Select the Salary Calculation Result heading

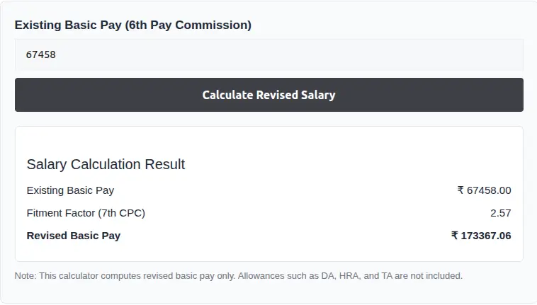pyautogui.click(x=106, y=164)
